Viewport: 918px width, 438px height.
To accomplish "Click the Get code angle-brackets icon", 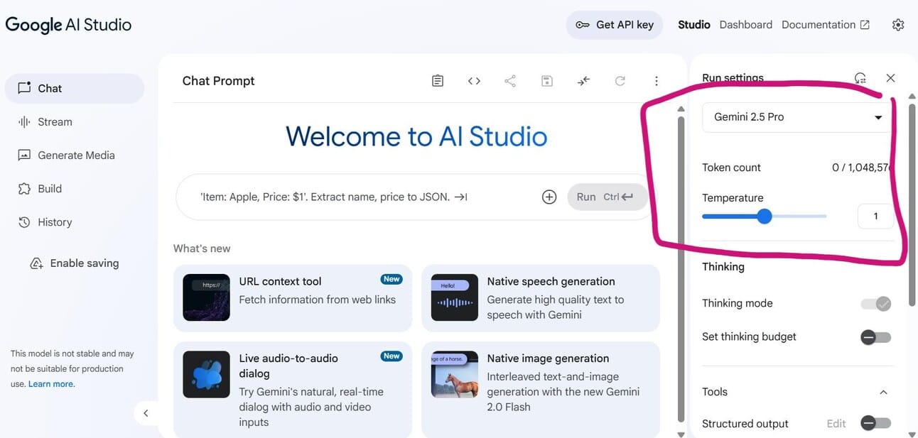I will point(474,81).
